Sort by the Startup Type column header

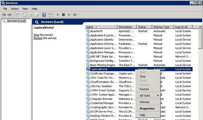tap(163, 27)
